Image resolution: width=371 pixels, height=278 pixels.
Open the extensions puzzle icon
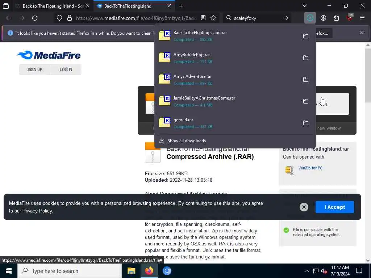(336, 18)
